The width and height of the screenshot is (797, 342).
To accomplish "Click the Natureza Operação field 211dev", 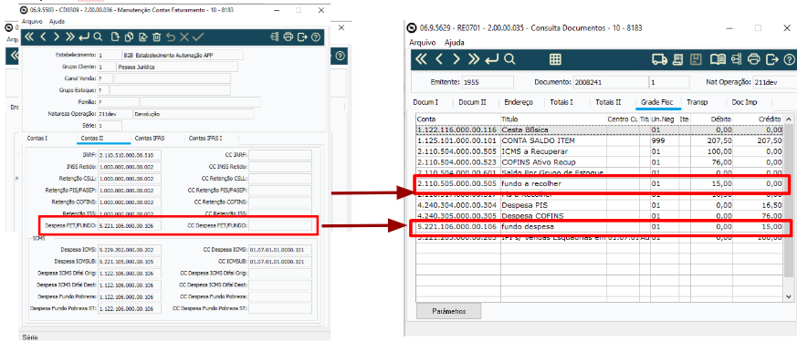I will (x=115, y=114).
